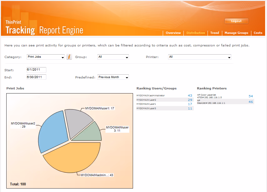The width and height of the screenshot is (267, 192).
Task: Click the count 11 for MYDOMAIN\user3
Action: click(x=189, y=108)
